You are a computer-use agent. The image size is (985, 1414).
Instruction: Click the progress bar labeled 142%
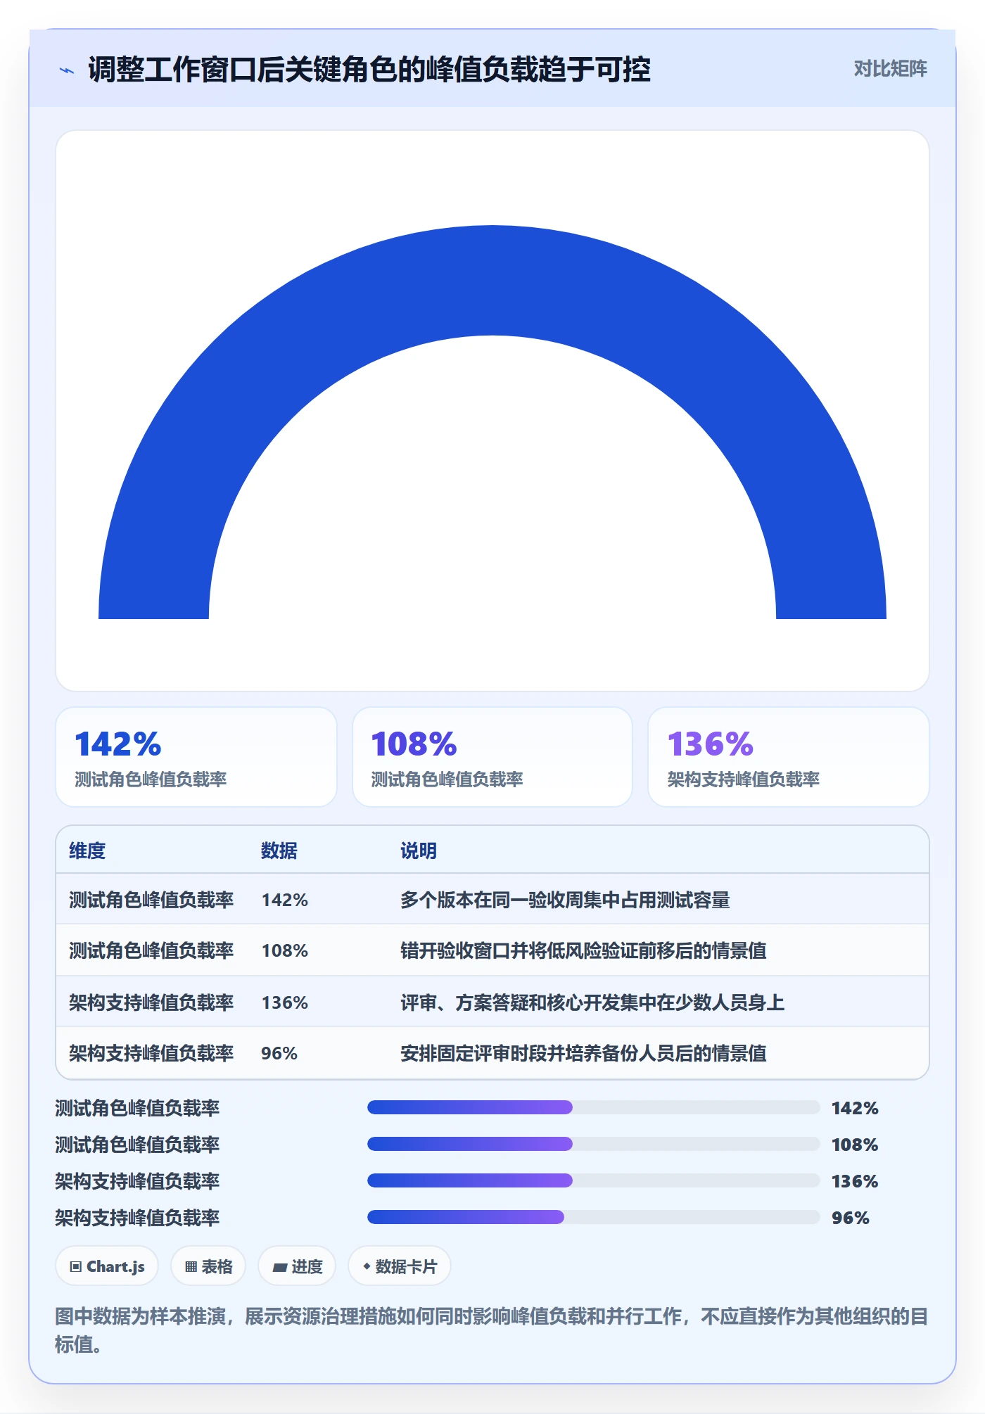(593, 1107)
